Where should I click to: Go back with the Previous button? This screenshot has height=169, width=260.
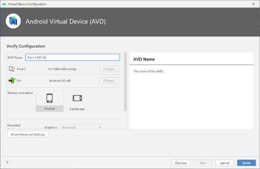point(181,163)
